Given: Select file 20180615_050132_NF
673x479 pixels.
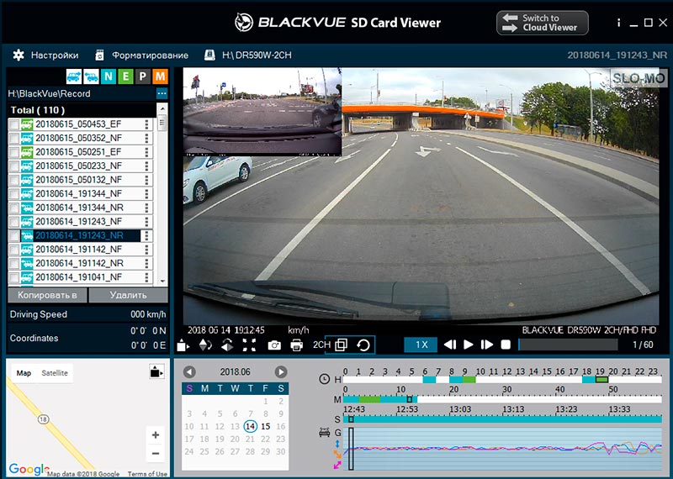Looking at the screenshot, I should tap(78, 180).
